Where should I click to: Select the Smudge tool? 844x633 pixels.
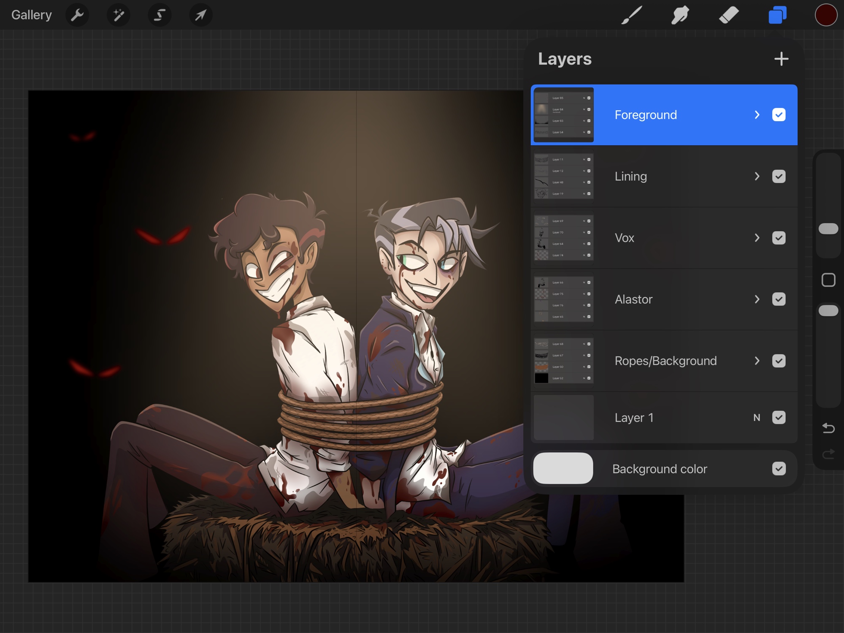tap(680, 15)
